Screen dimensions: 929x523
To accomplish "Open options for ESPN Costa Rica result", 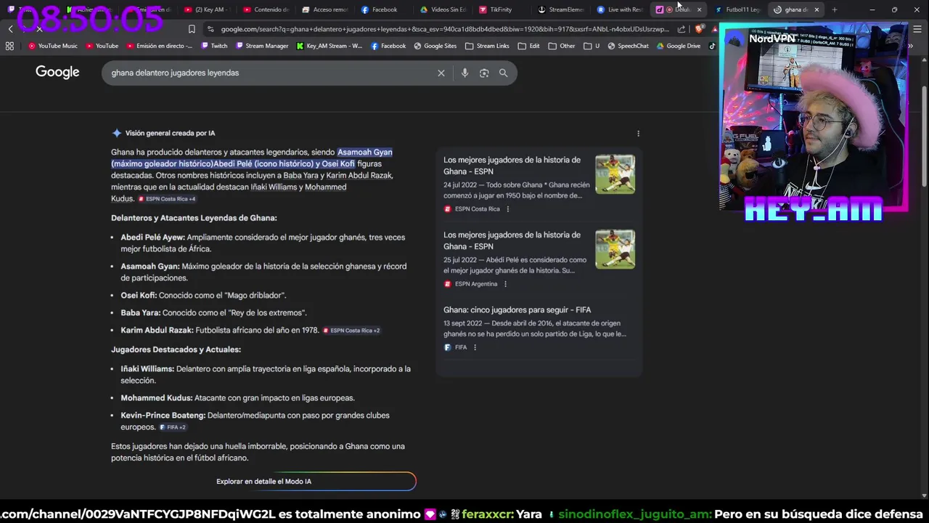I will click(507, 209).
